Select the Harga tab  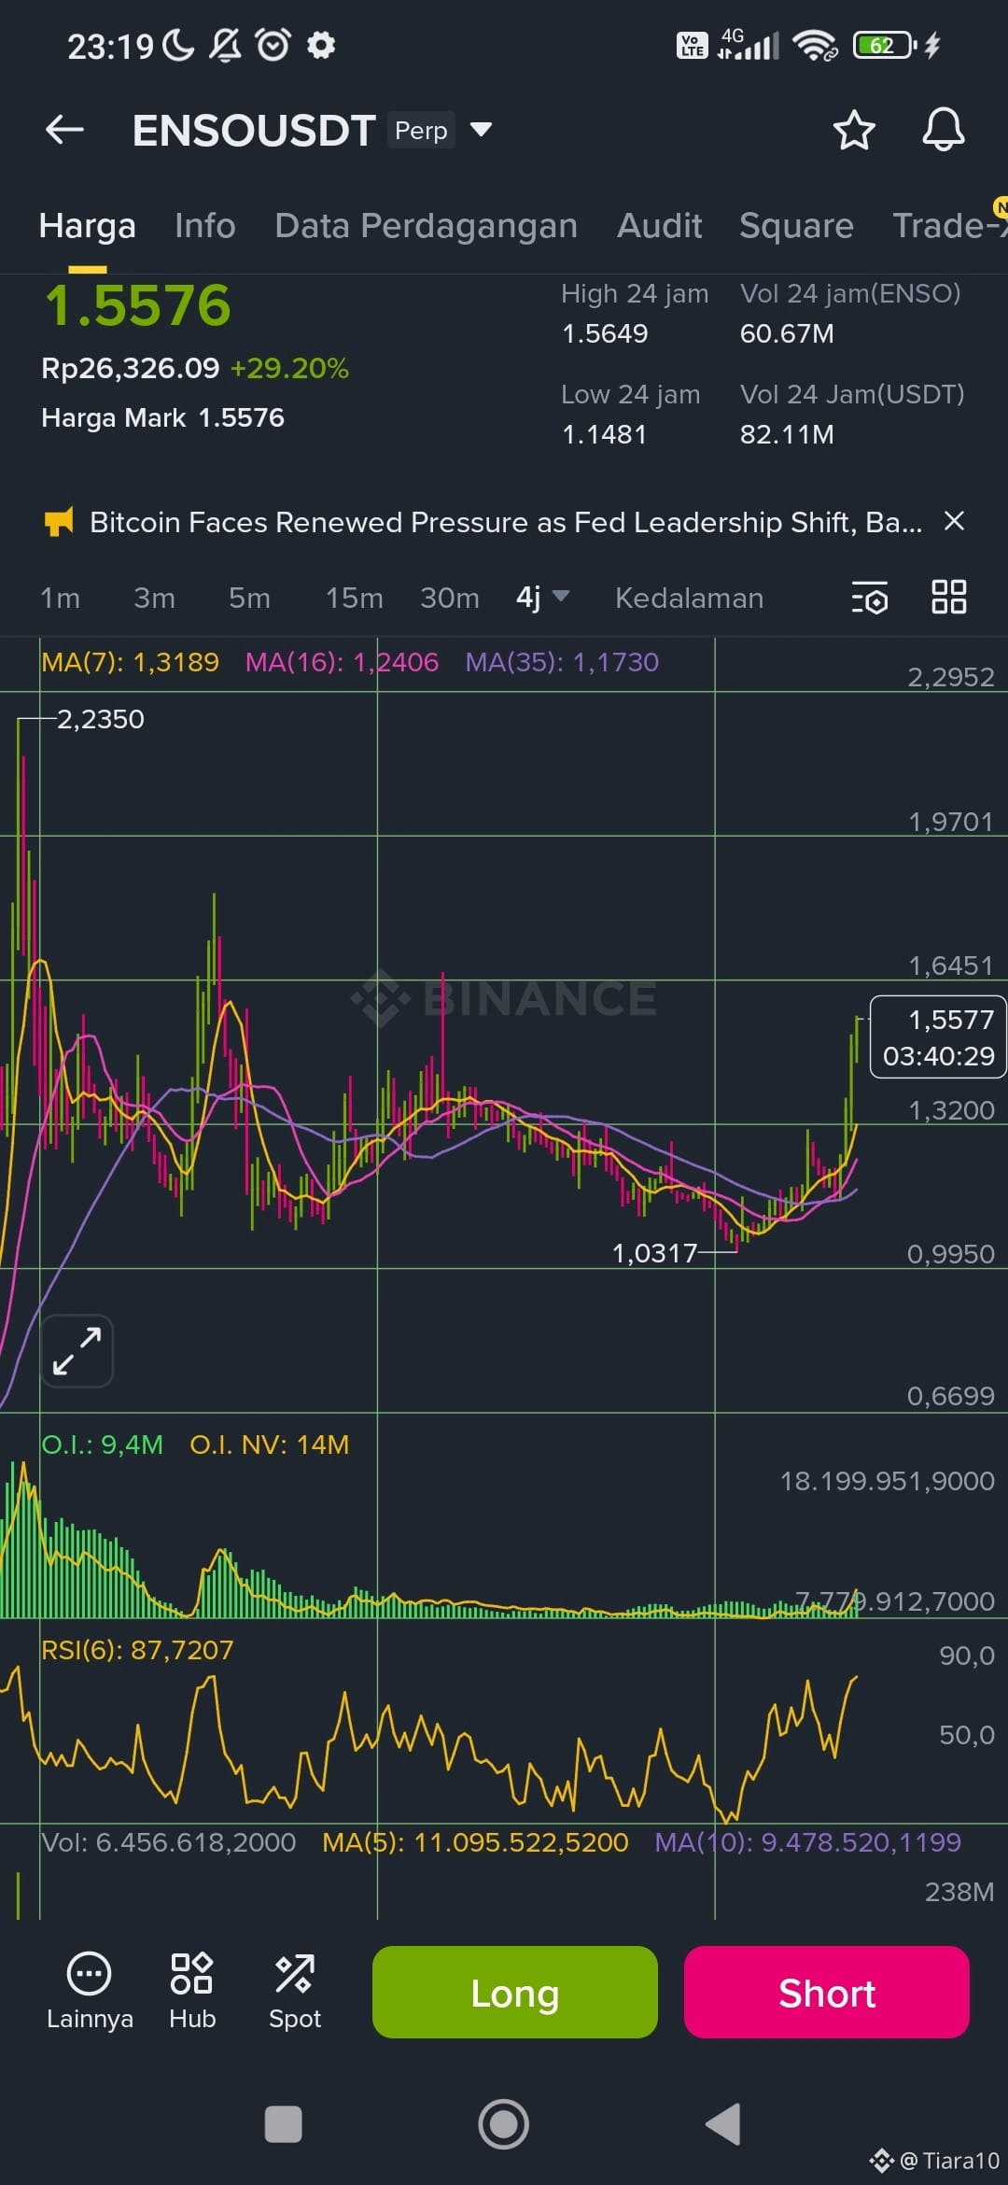click(x=88, y=226)
